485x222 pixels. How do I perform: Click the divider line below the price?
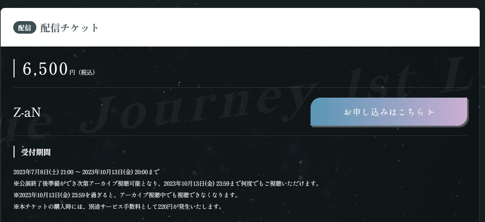(x=240, y=87)
